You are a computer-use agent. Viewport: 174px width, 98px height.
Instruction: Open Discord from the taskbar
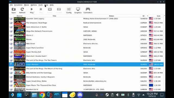coord(80,95)
